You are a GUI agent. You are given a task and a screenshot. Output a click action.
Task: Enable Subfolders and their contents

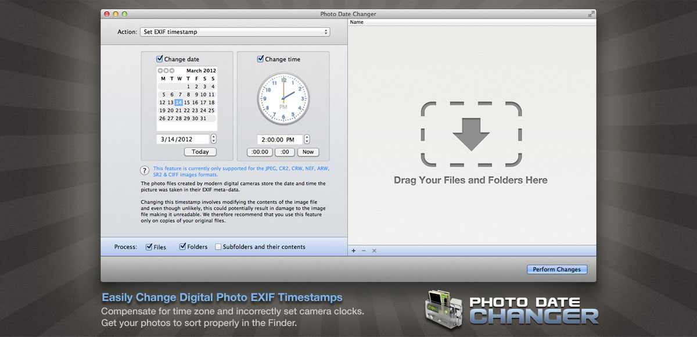[218, 247]
